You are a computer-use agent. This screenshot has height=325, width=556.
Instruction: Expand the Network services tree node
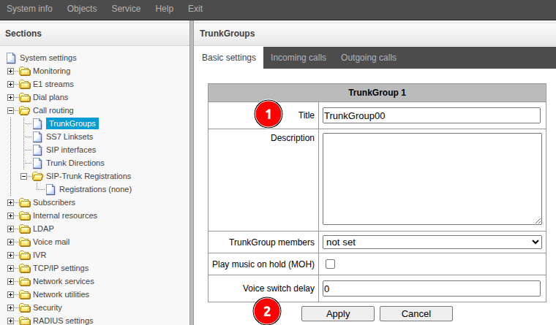click(11, 281)
